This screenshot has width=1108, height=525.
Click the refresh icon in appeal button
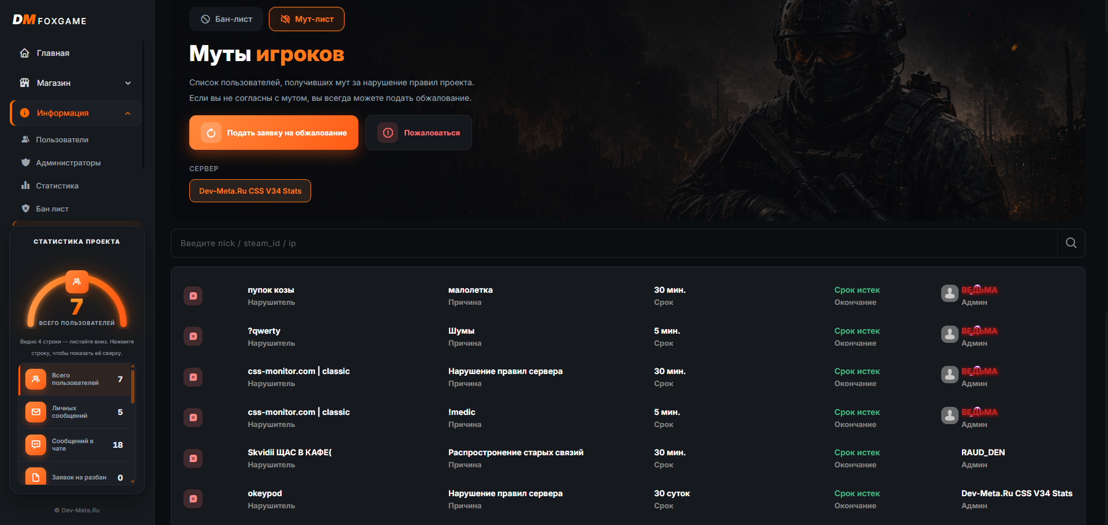tap(211, 133)
